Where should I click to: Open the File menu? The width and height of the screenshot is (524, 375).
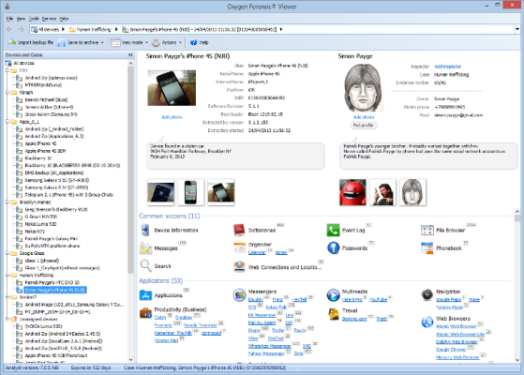tap(9, 19)
